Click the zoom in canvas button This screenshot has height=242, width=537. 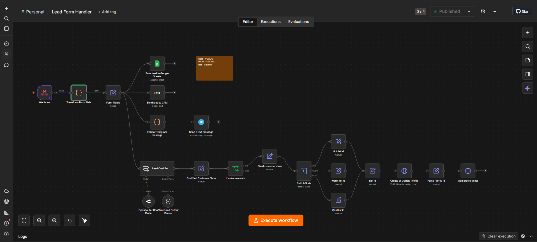(x=39, y=220)
